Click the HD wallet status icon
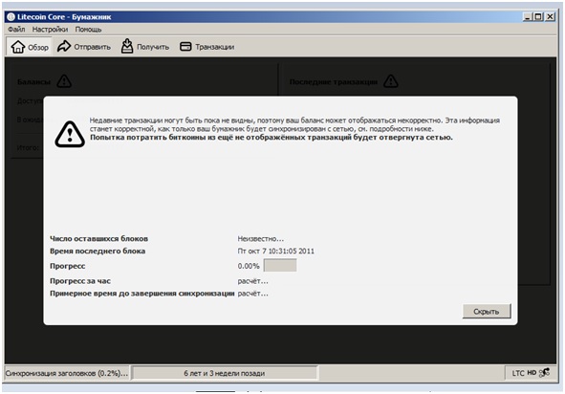The height and width of the screenshot is (394, 565). pyautogui.click(x=532, y=373)
